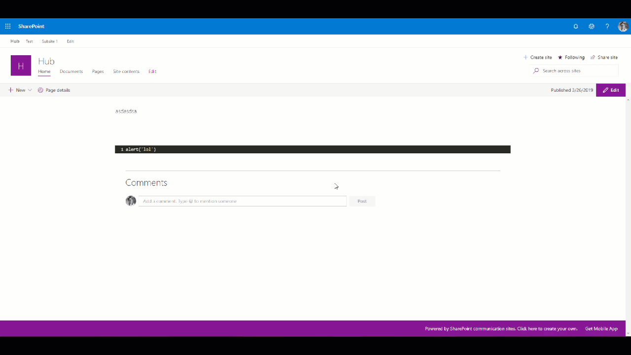This screenshot has height=355, width=631.
Task: Click the Hub site title
Action: (46, 61)
